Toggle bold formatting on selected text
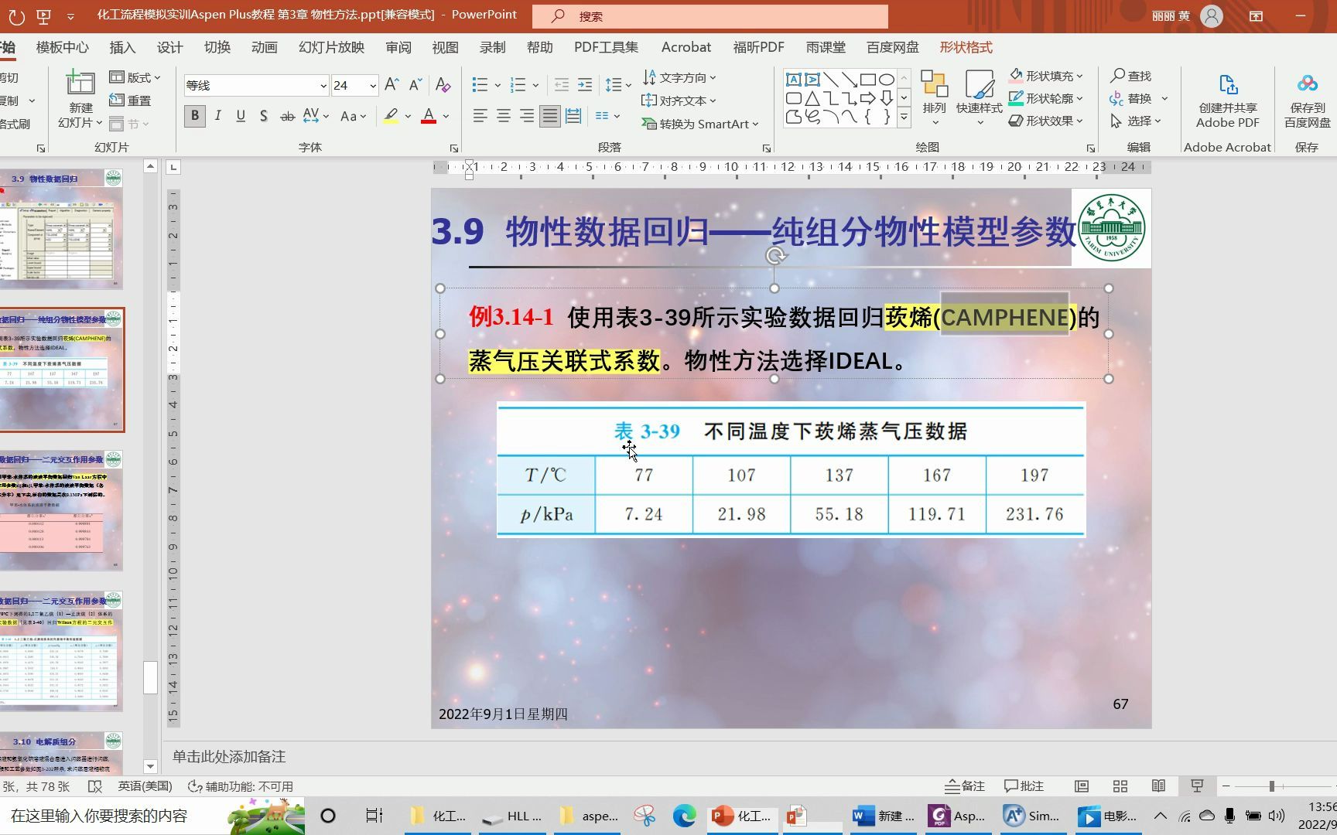The height and width of the screenshot is (835, 1337). point(194,116)
